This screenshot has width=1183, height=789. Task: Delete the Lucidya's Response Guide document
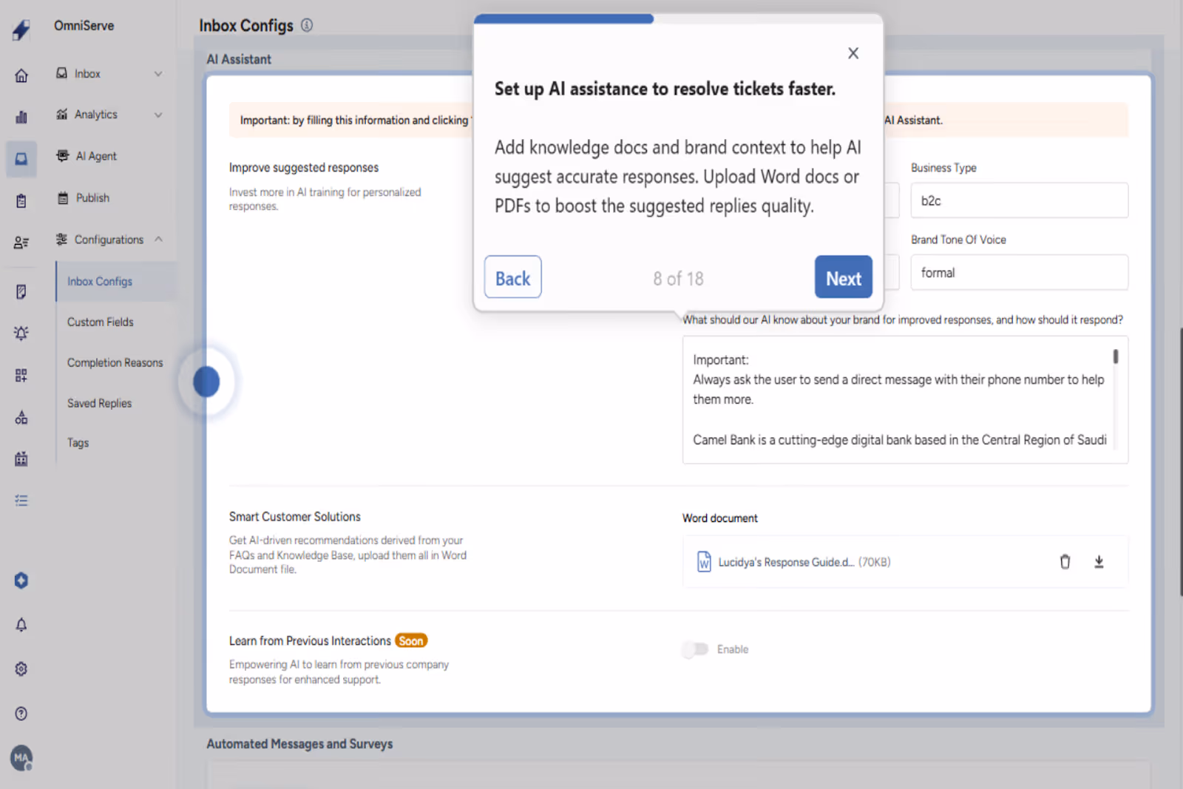(x=1065, y=562)
